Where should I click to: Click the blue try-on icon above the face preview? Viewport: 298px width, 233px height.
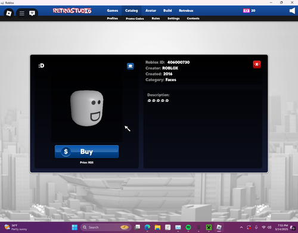131,66
